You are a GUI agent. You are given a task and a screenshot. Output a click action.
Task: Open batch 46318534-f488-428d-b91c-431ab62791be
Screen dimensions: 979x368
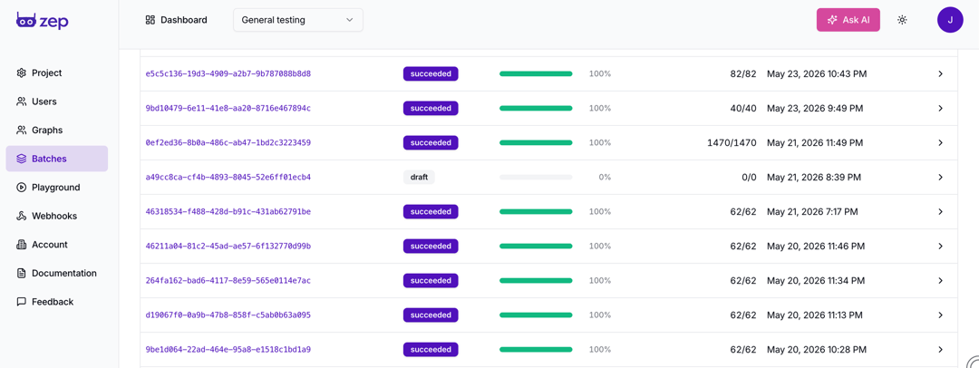click(x=228, y=212)
